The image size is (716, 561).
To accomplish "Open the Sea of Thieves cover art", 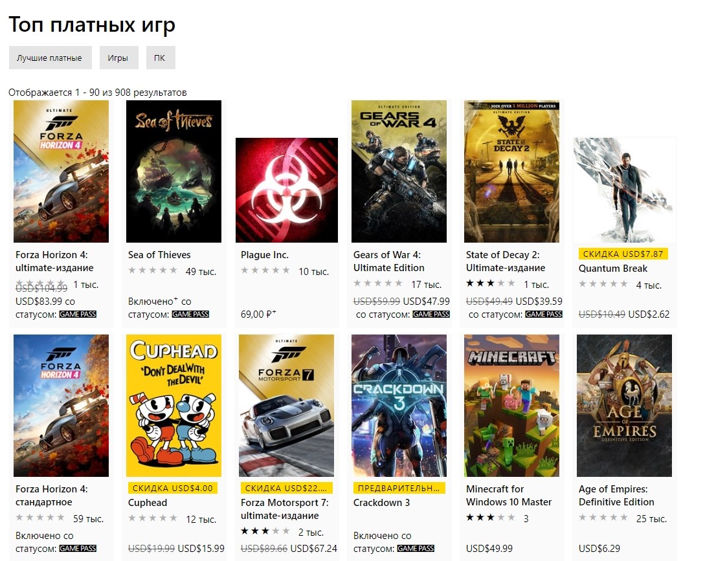I will click(x=173, y=171).
